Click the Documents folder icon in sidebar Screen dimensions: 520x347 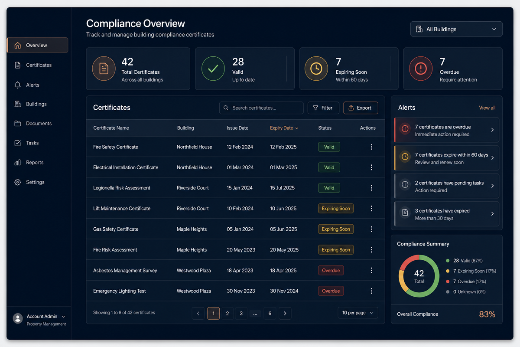point(17,124)
